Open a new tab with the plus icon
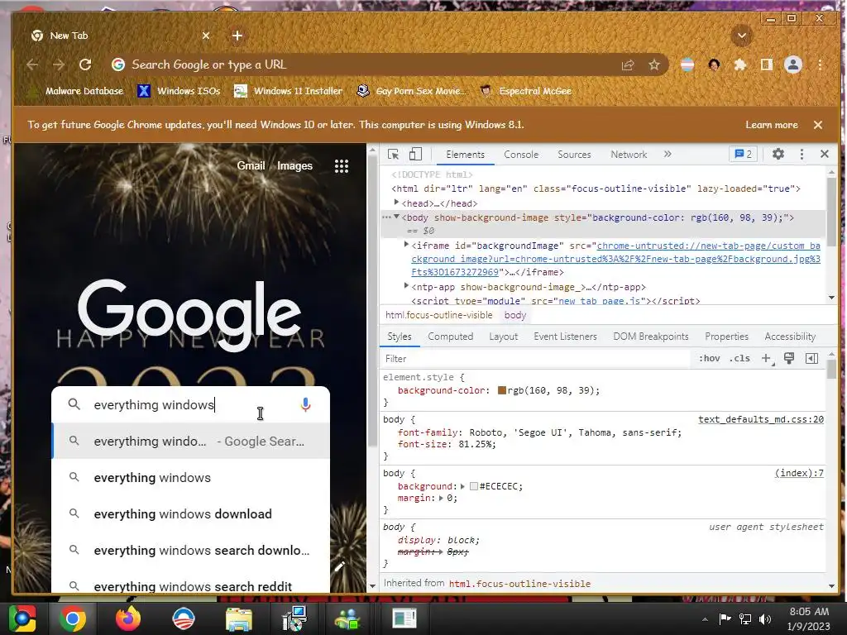Image resolution: width=847 pixels, height=635 pixels. point(237,36)
